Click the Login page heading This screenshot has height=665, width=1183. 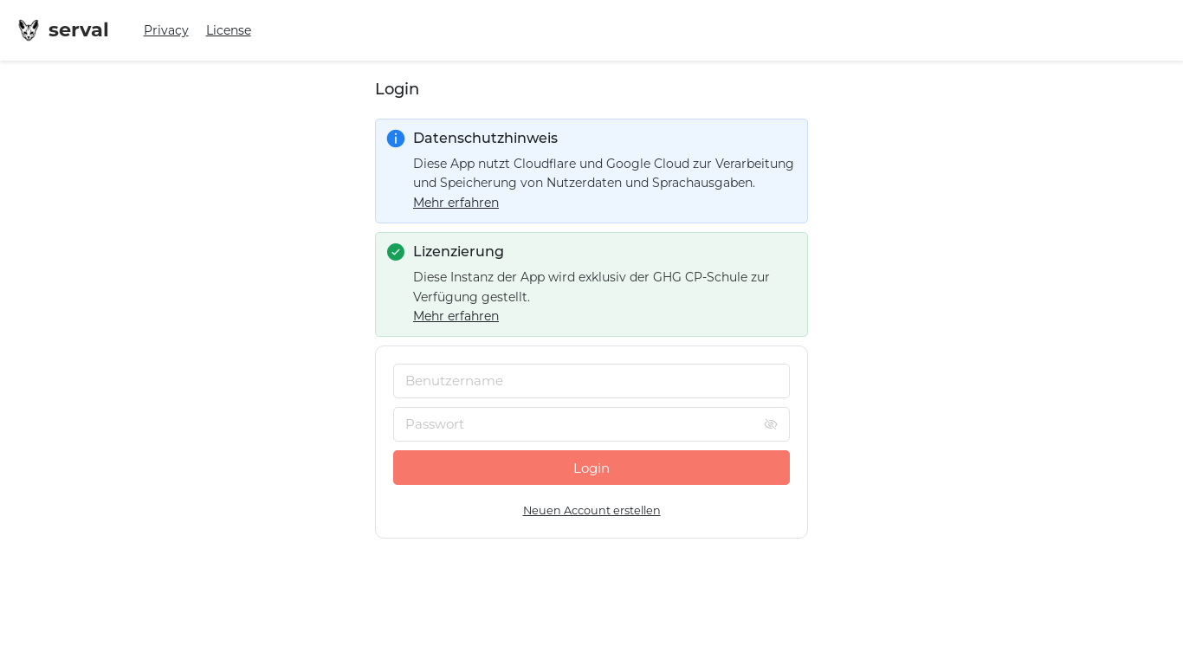click(x=397, y=88)
